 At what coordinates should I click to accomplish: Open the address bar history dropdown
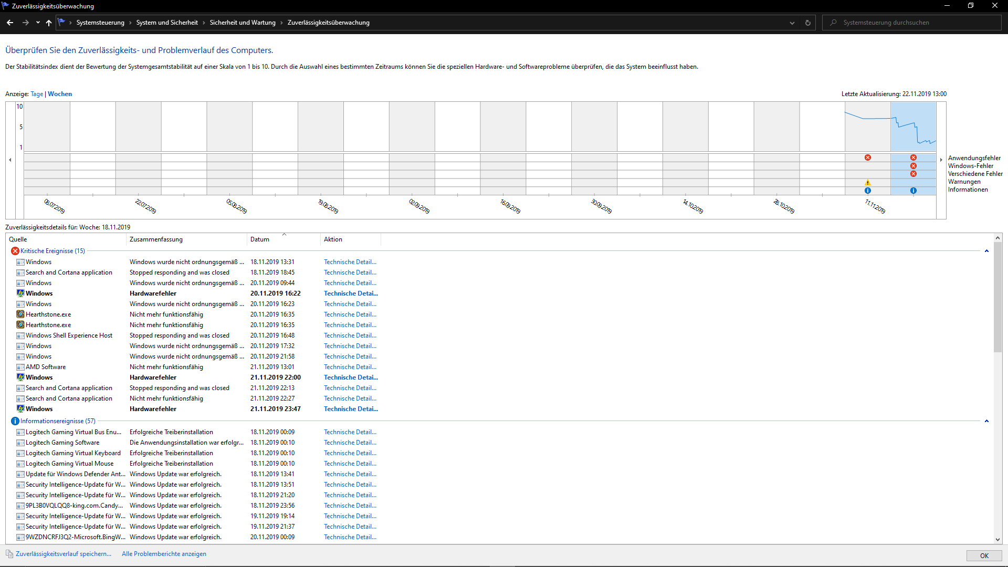coord(792,23)
